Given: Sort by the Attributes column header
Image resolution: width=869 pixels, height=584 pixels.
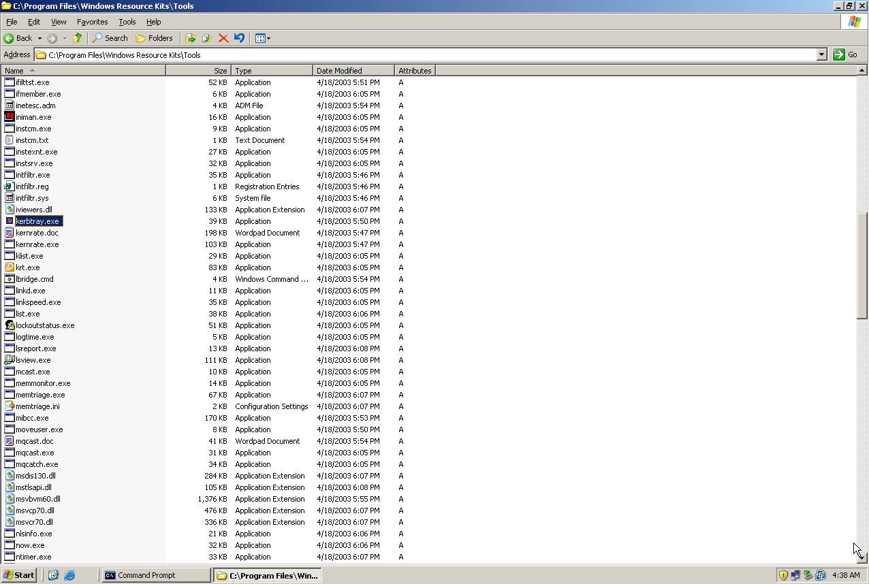Looking at the screenshot, I should tap(415, 71).
